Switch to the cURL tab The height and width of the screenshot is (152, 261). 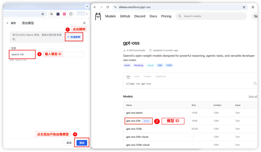click(x=137, y=76)
